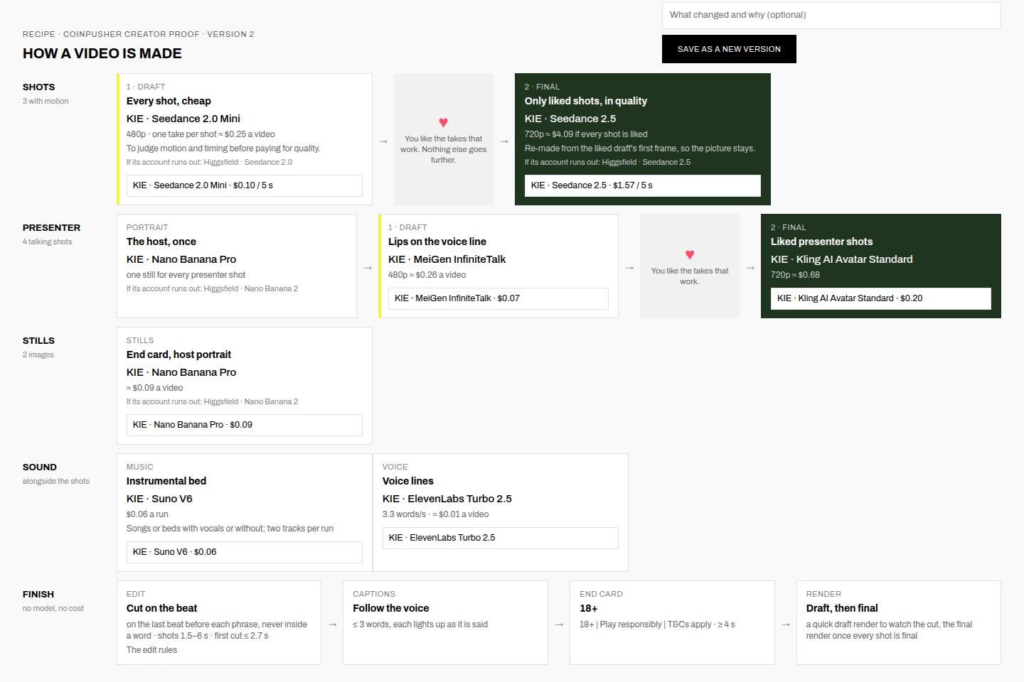Click the 'HOW A VIDEO IS MADE' heading
The image size is (1024, 682).
[x=102, y=53]
